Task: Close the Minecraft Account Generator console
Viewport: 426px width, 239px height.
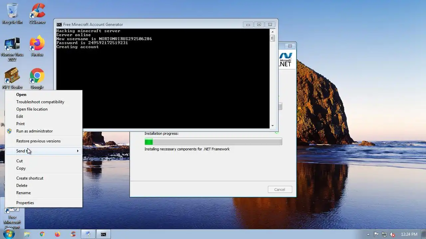Action: (270, 25)
